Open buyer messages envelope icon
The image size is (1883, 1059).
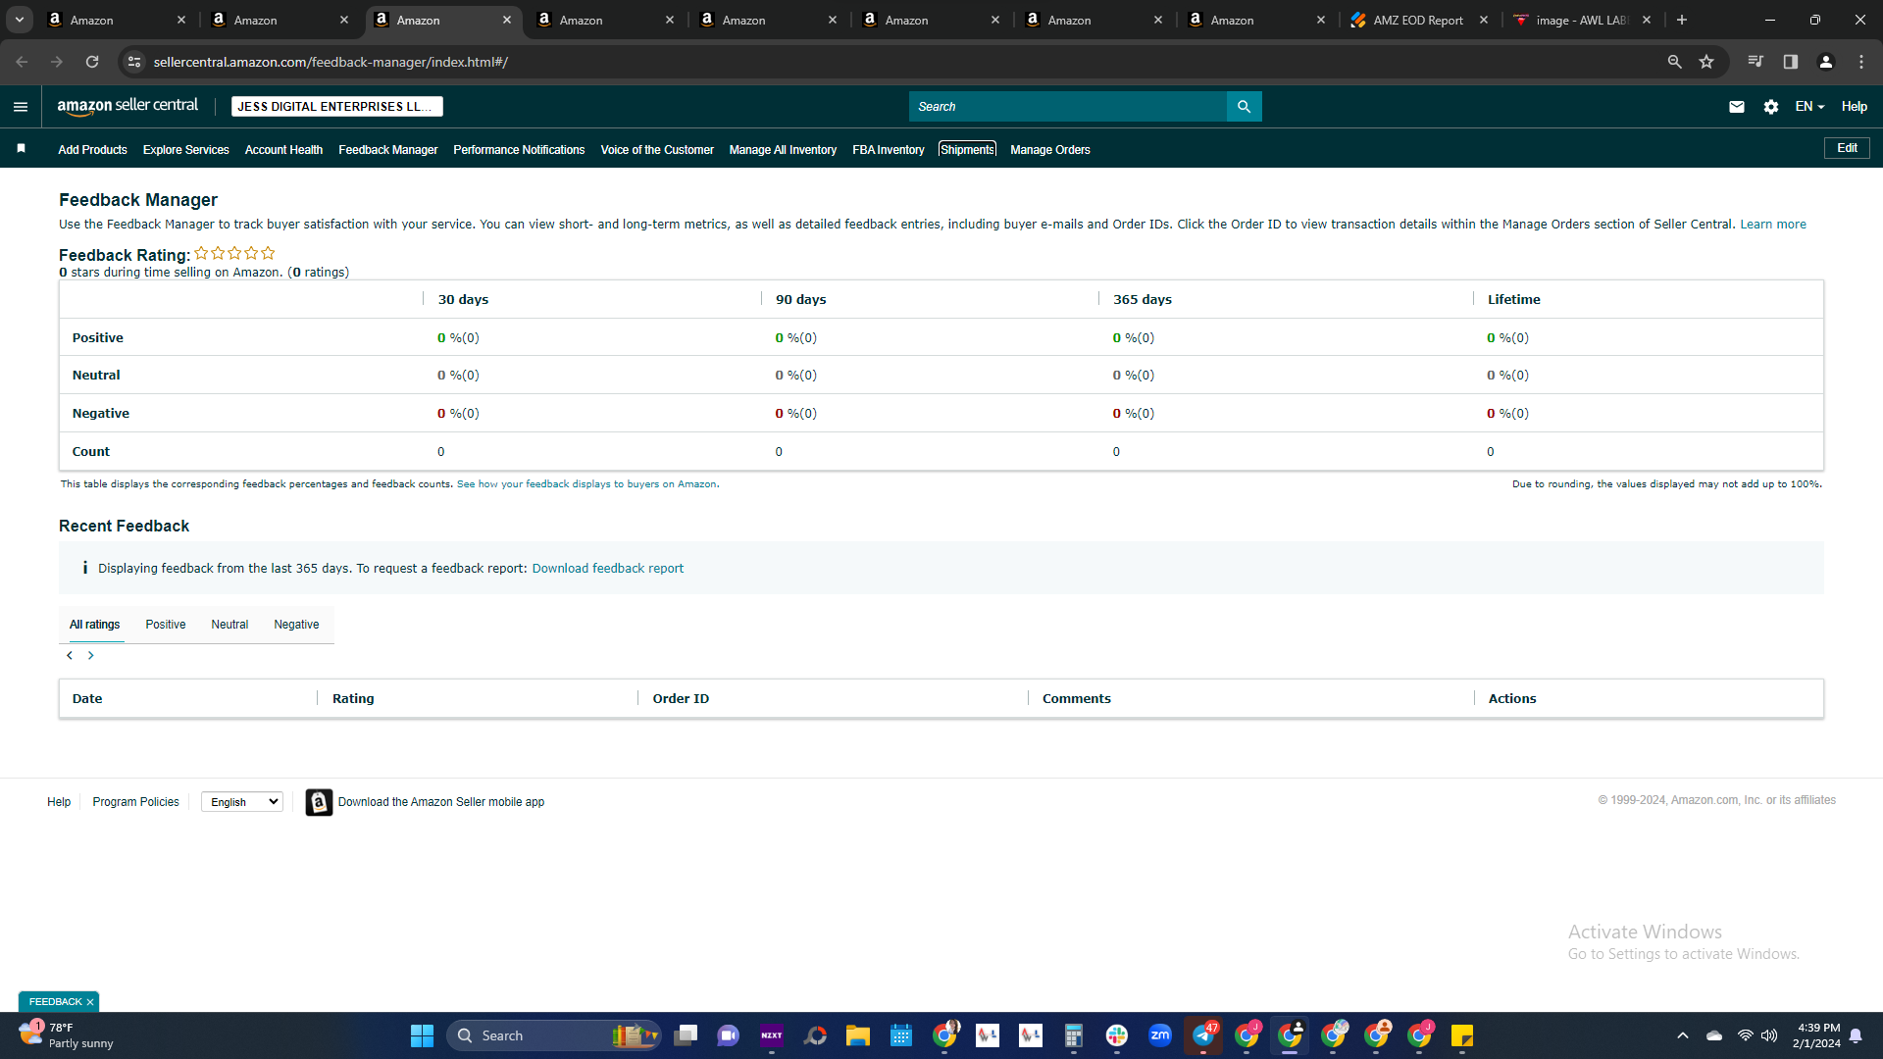[1736, 107]
